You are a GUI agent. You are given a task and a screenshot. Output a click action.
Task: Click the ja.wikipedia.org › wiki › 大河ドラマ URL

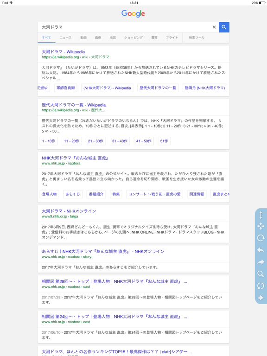(x=76, y=57)
